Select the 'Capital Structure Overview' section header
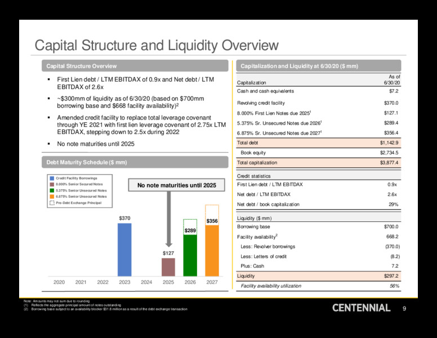Screen dimensions: 437x338 coord(135,66)
